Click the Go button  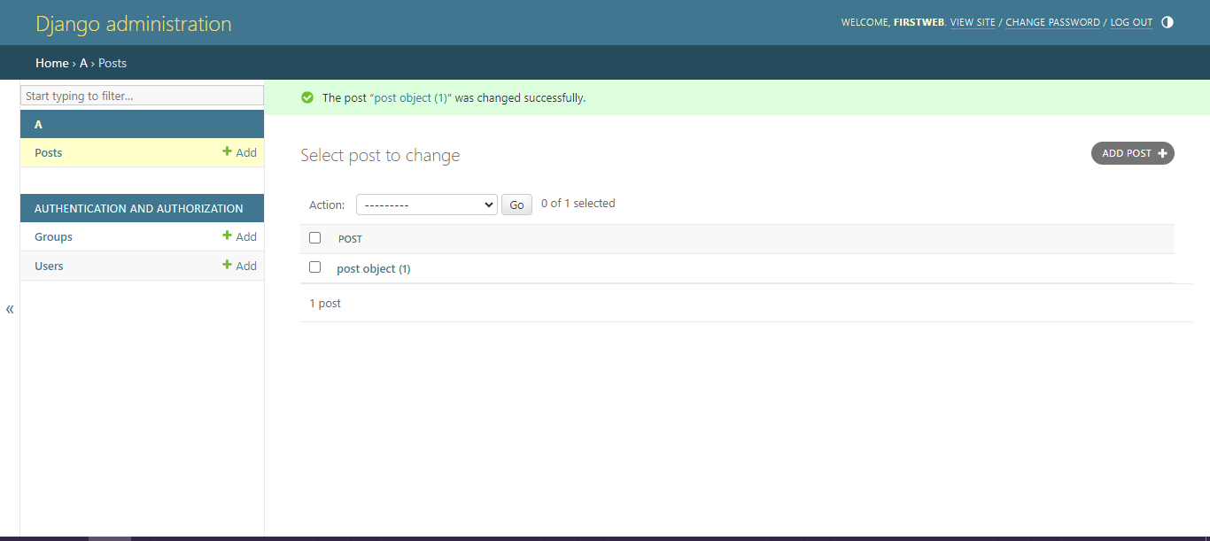[516, 205]
